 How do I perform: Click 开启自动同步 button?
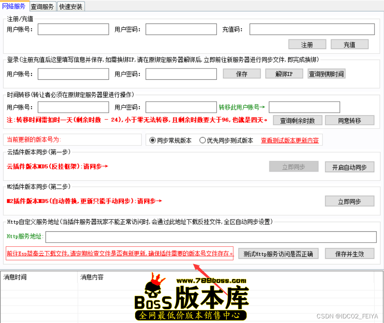tap(349, 167)
